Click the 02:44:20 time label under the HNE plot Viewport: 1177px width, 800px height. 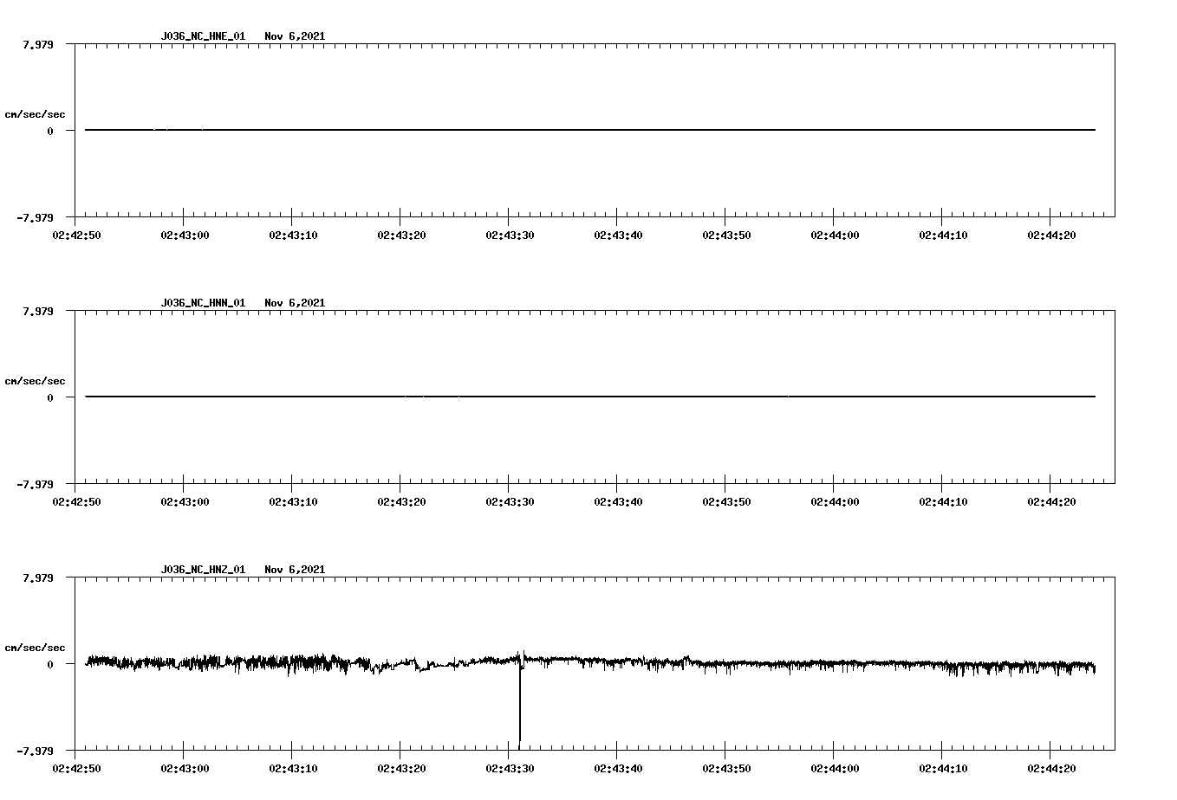coord(1050,235)
